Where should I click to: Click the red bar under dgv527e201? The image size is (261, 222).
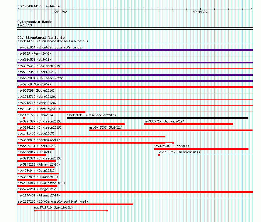(135, 192)
